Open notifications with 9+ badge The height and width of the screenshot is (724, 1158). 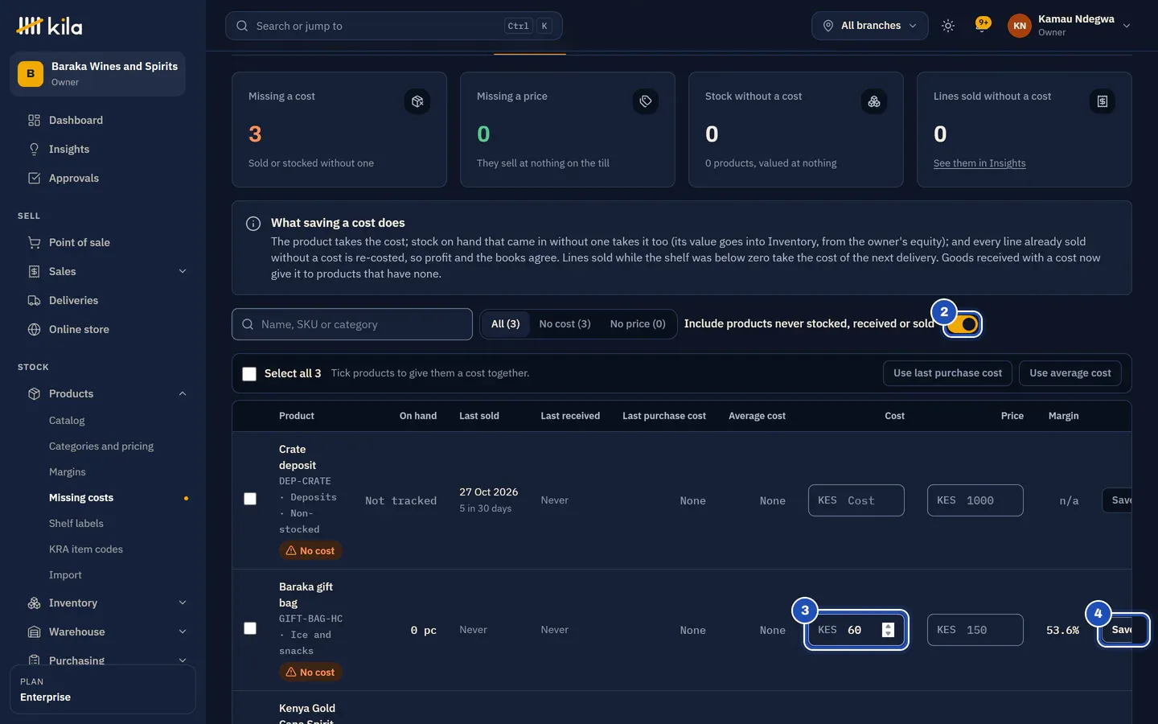[x=982, y=25]
